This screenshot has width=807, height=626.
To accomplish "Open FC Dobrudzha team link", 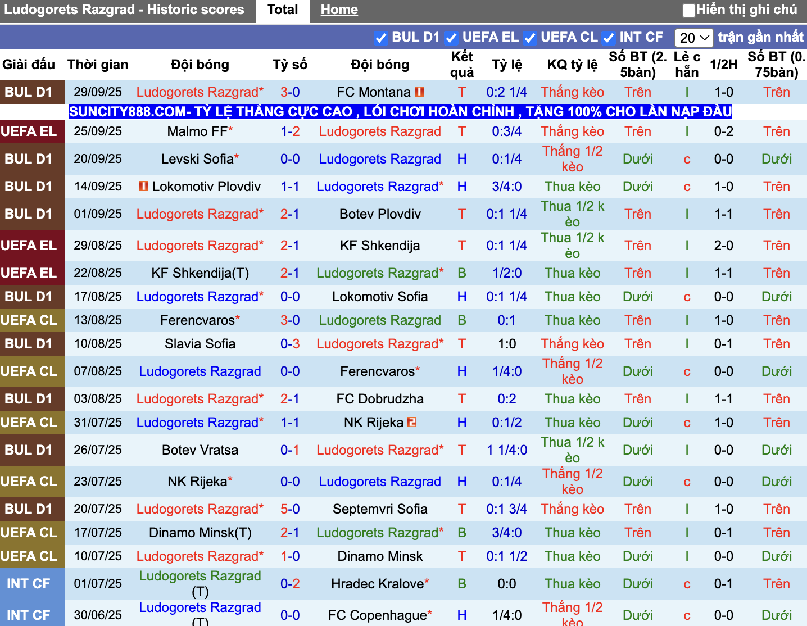I will [380, 398].
